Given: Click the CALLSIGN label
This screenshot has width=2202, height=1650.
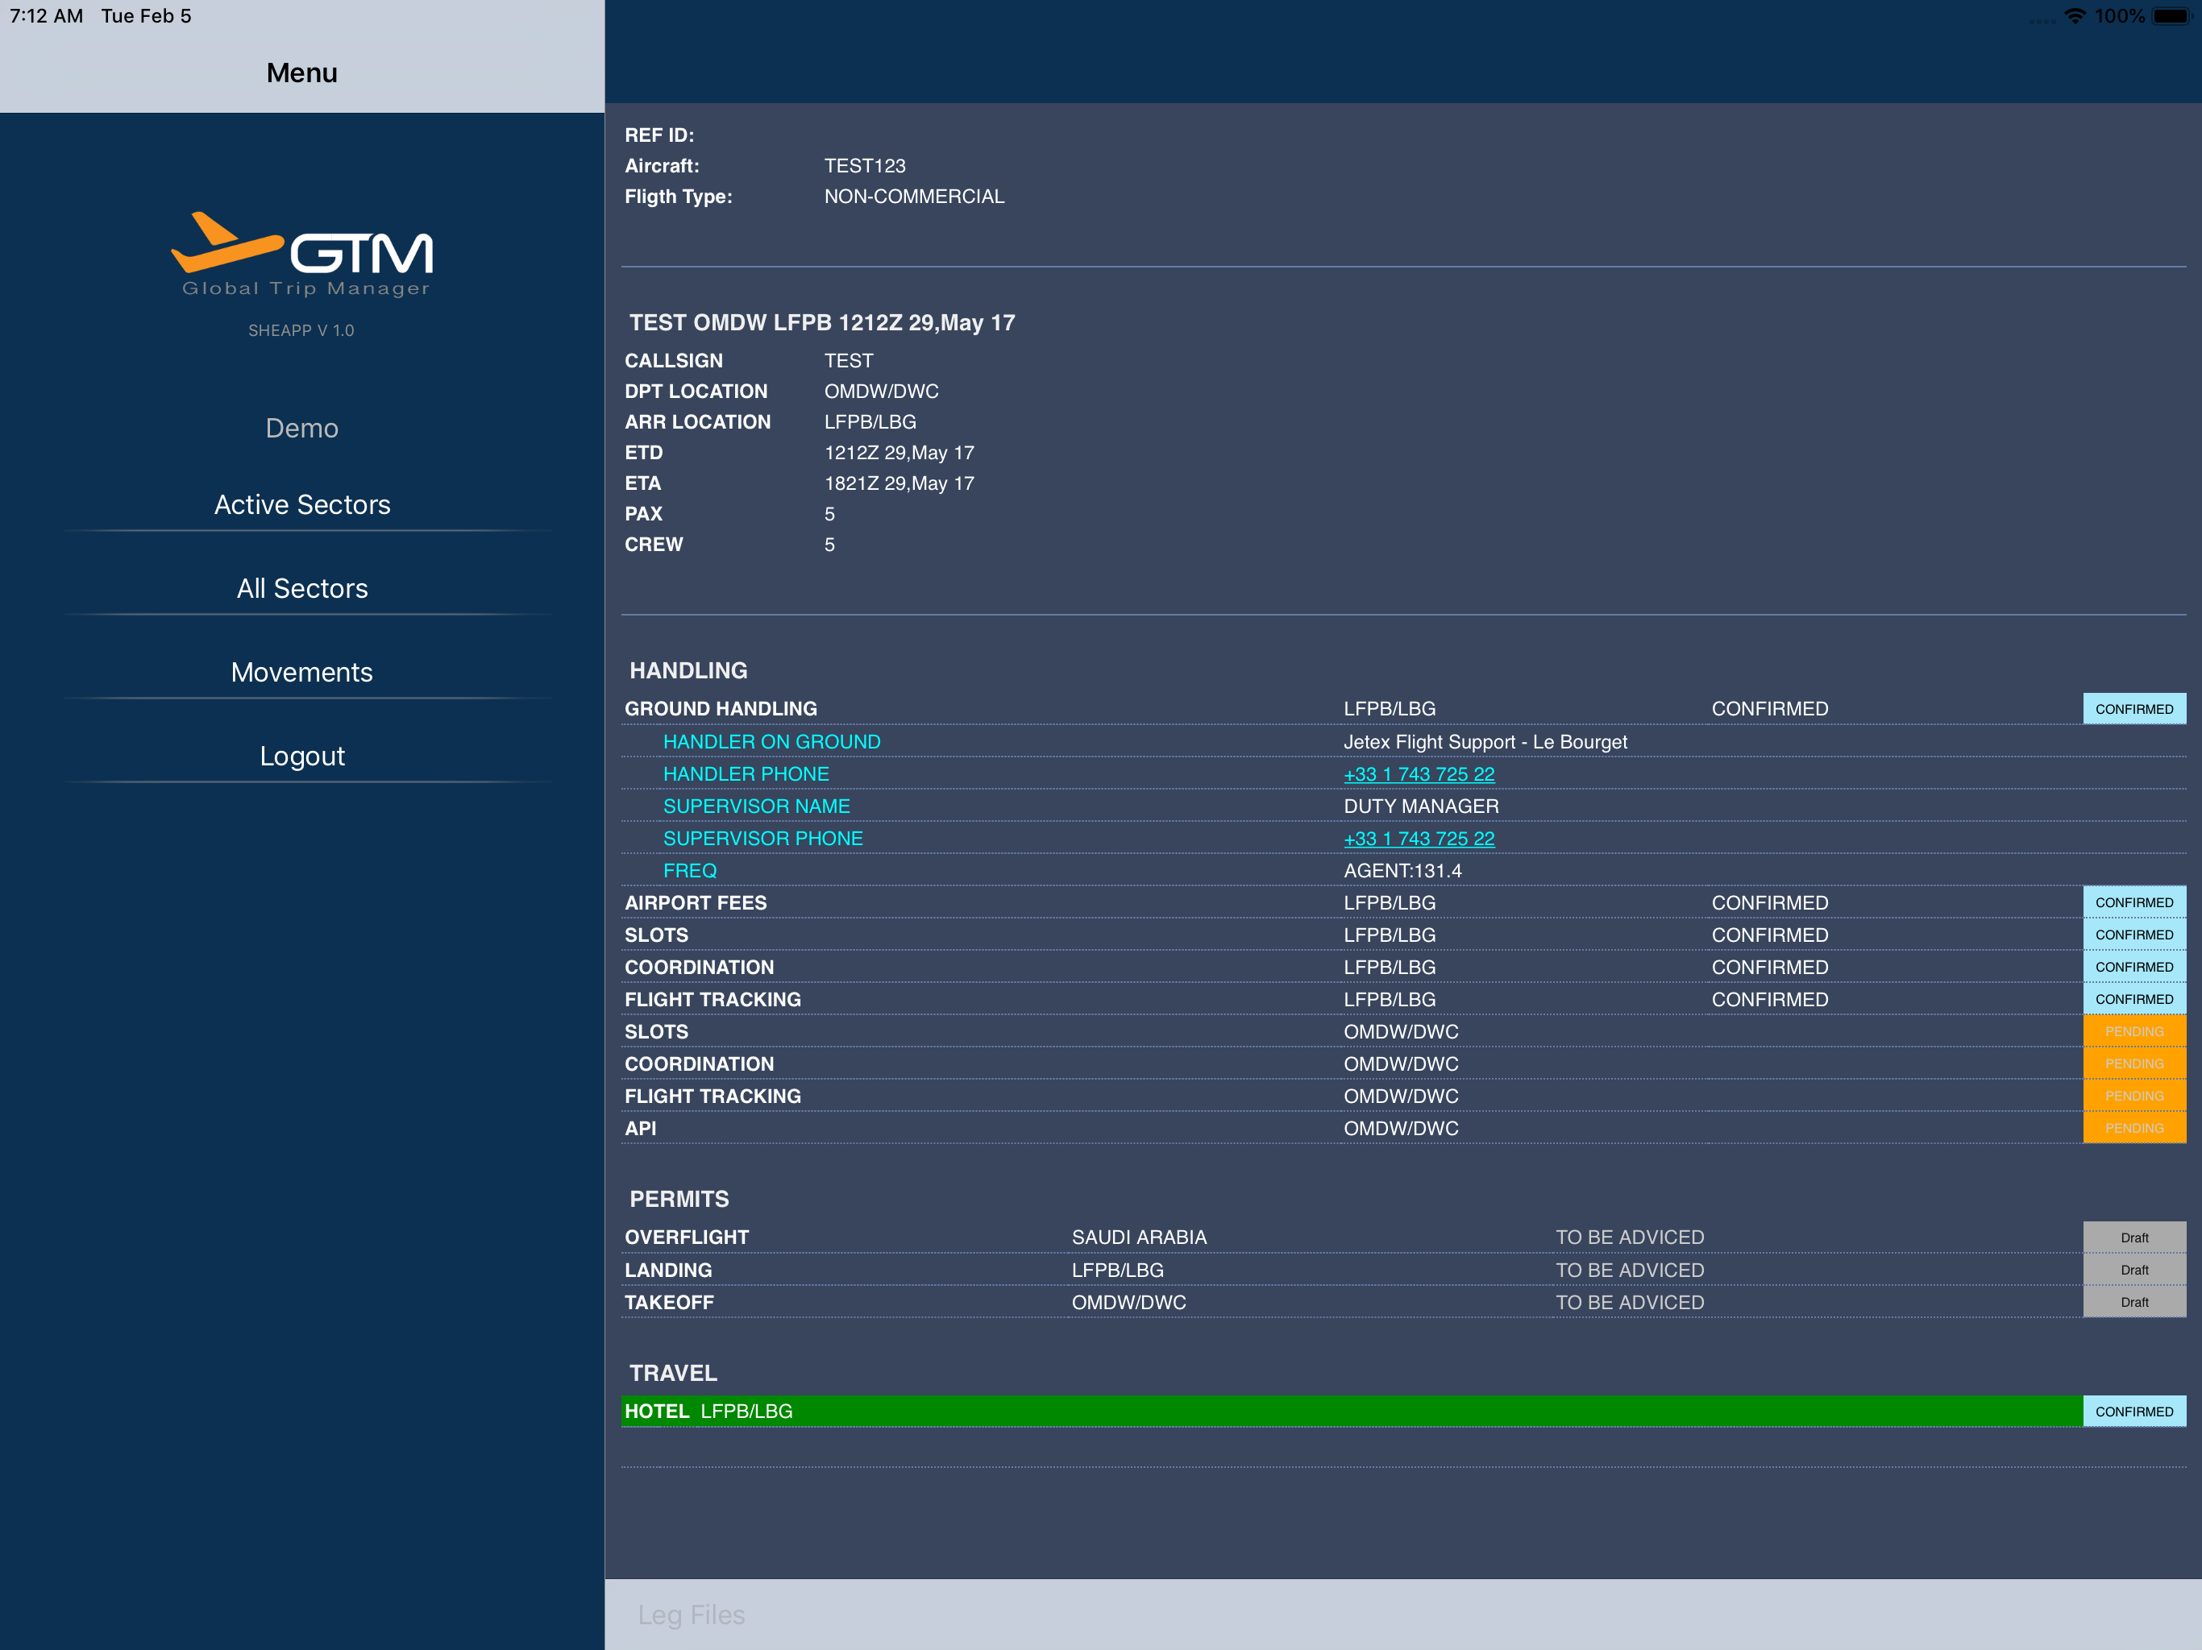Looking at the screenshot, I should coord(674,360).
